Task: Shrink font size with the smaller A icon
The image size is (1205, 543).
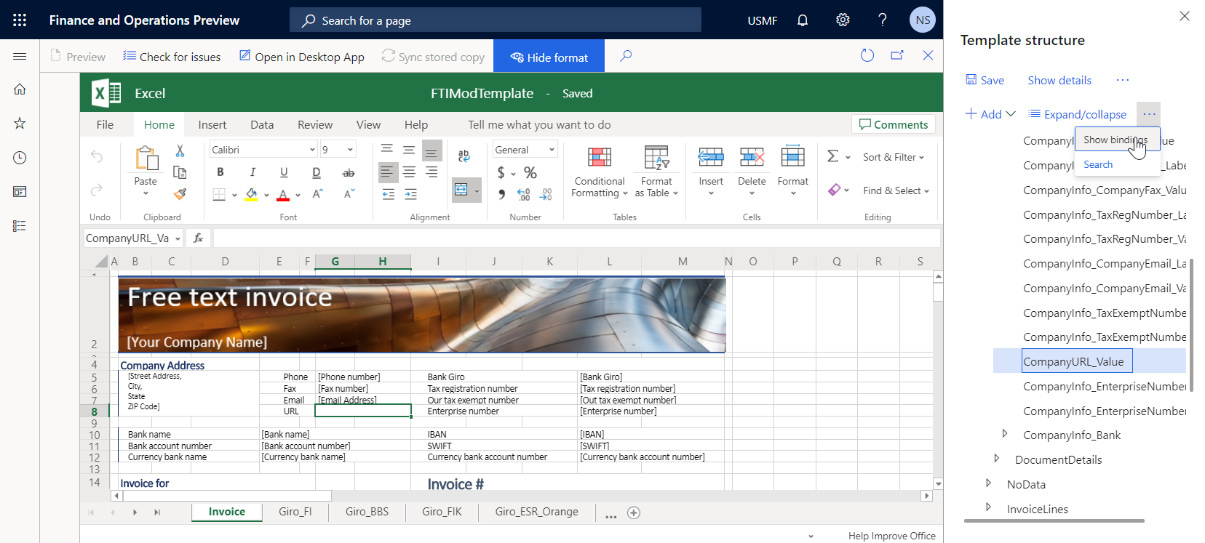Action: coord(349,193)
